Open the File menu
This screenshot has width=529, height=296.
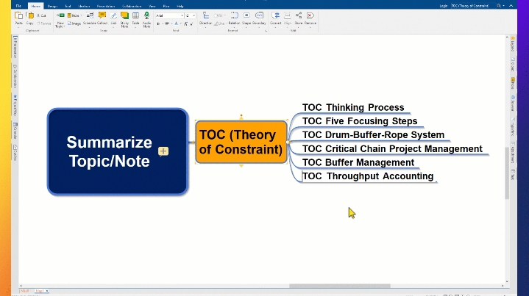pos(18,6)
